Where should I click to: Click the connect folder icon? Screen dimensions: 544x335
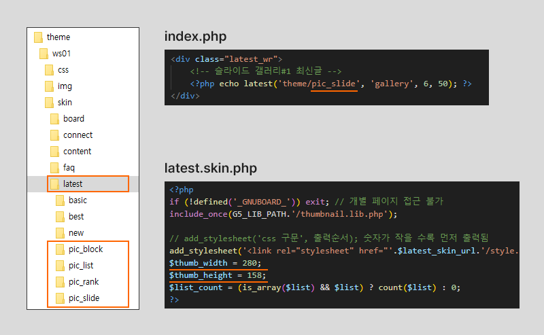click(x=54, y=135)
